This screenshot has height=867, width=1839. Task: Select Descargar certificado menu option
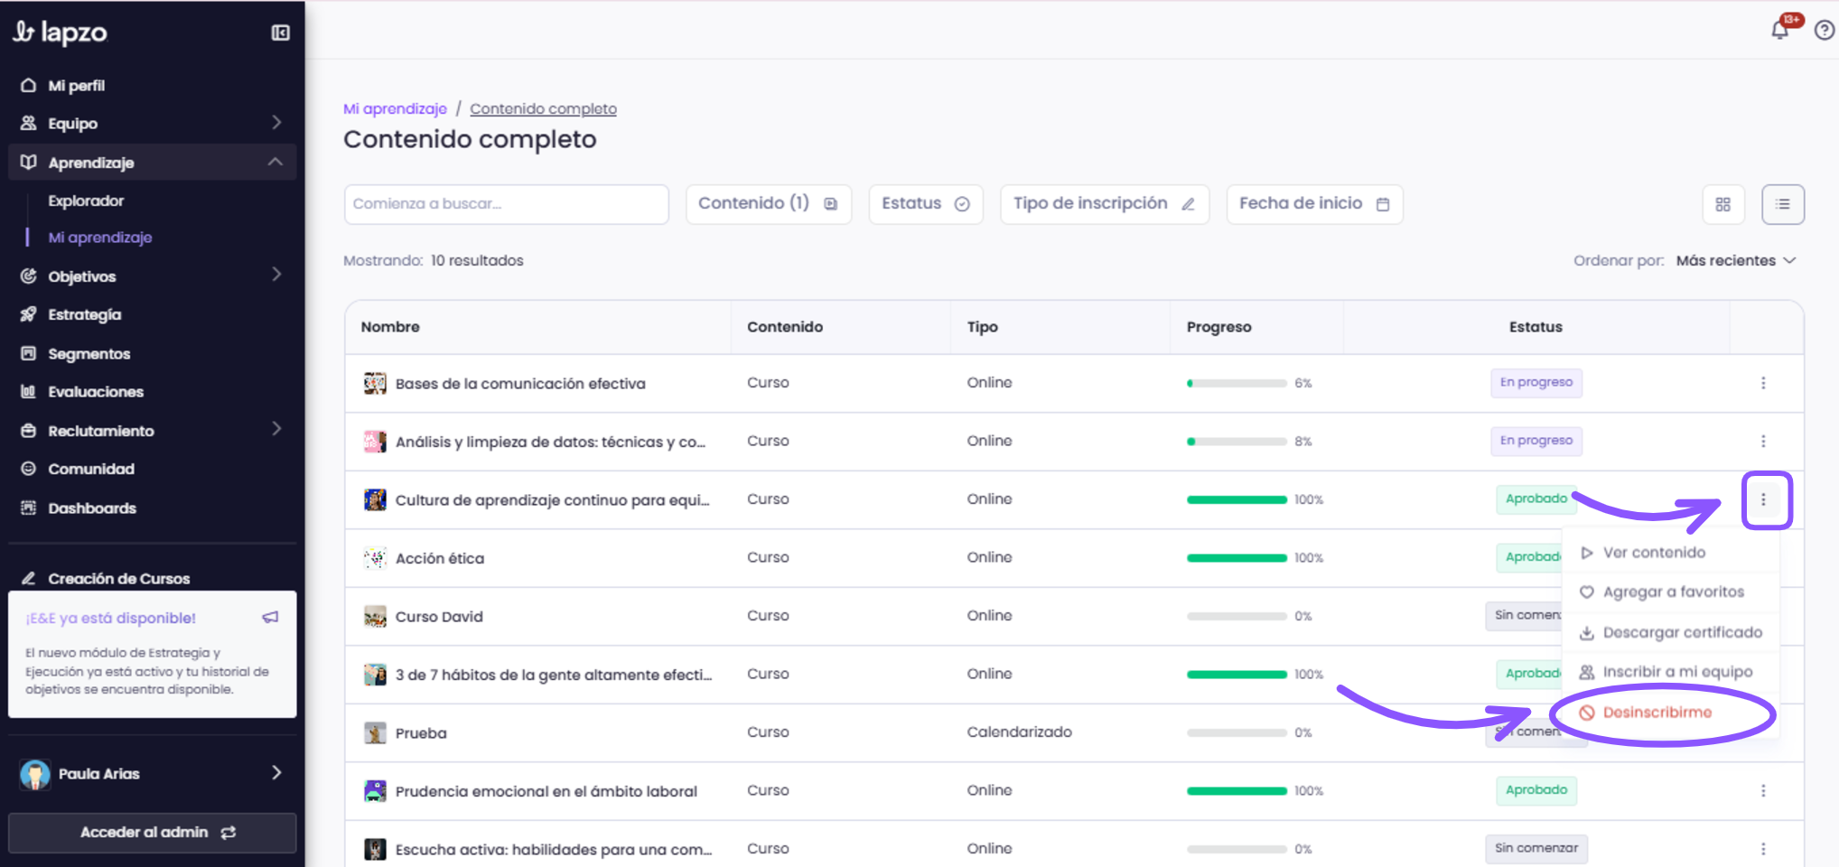tap(1670, 633)
